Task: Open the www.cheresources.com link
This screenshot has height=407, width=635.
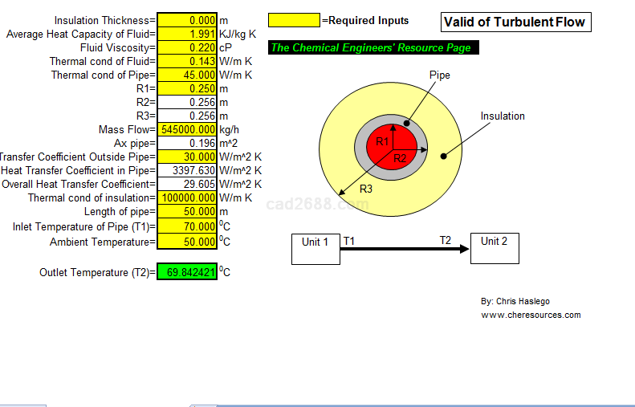Action: tap(530, 315)
